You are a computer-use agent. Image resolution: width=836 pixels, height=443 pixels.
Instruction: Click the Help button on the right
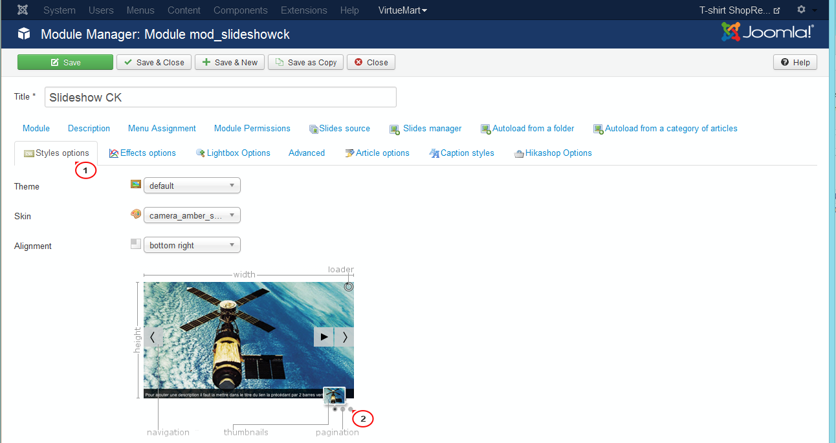pyautogui.click(x=795, y=62)
